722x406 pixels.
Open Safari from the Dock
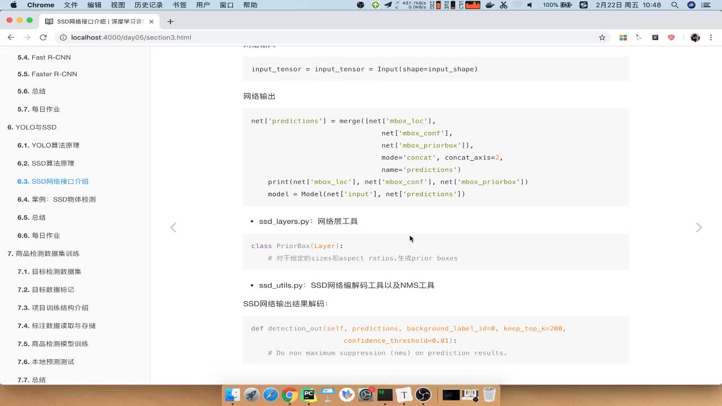pos(271,395)
